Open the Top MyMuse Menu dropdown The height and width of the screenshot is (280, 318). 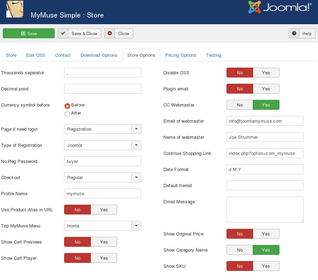[136, 226]
